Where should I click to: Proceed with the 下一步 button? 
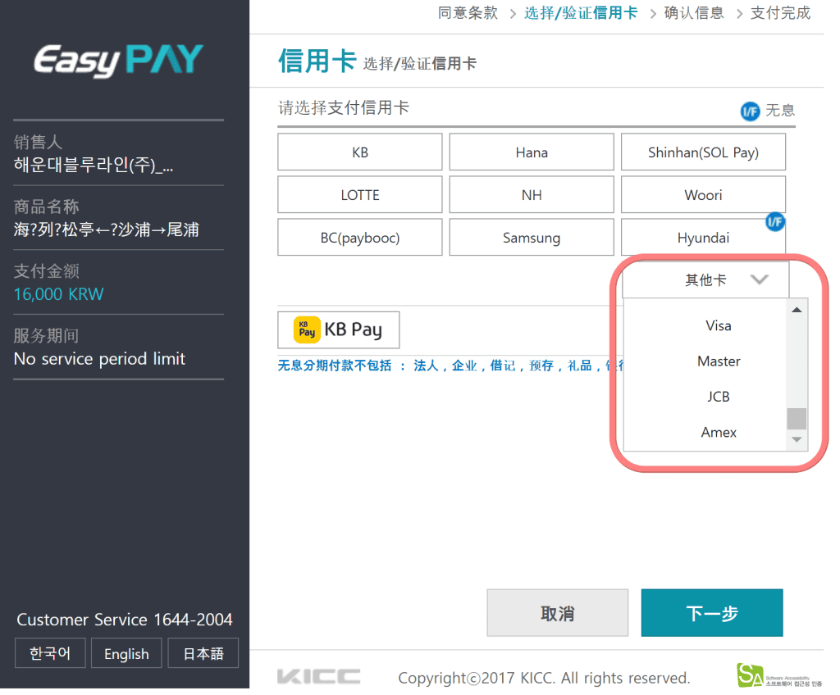point(711,613)
